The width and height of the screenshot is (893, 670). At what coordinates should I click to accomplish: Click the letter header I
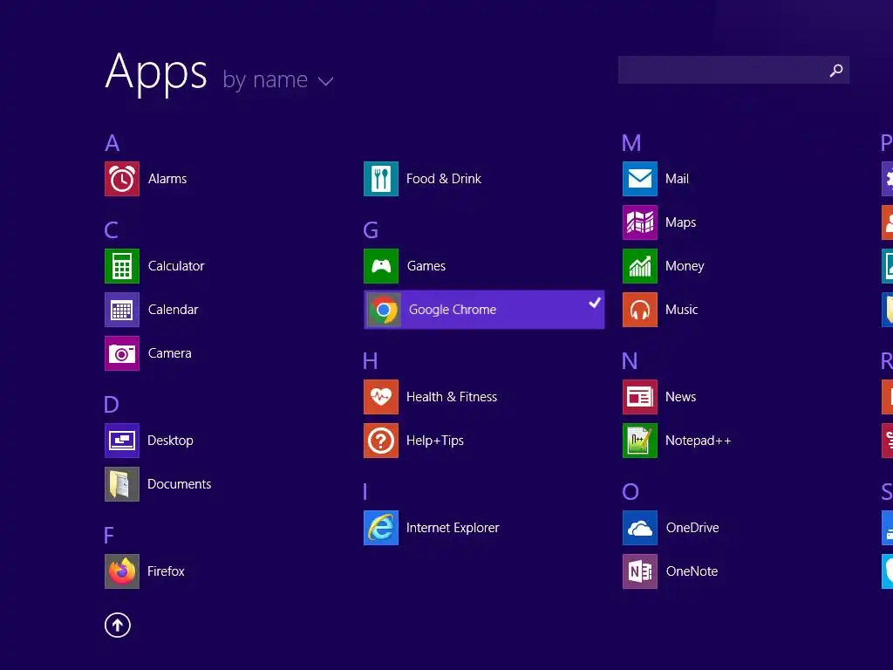click(365, 492)
